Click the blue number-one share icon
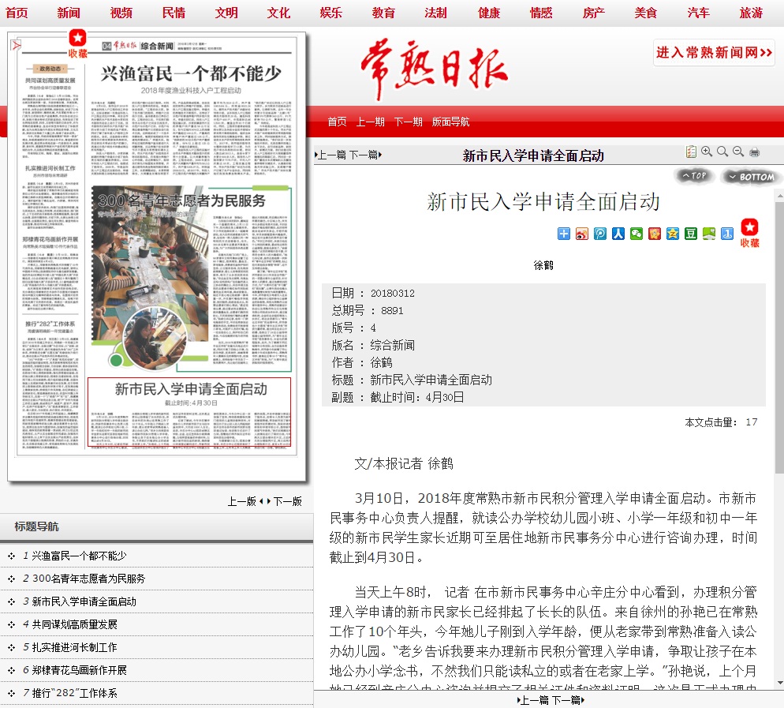784x708 pixels. 727,234
